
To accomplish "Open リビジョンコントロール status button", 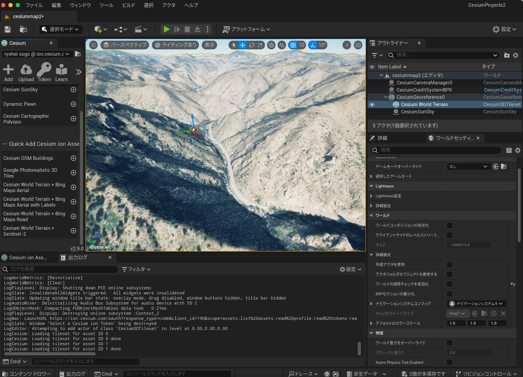I will [486, 374].
